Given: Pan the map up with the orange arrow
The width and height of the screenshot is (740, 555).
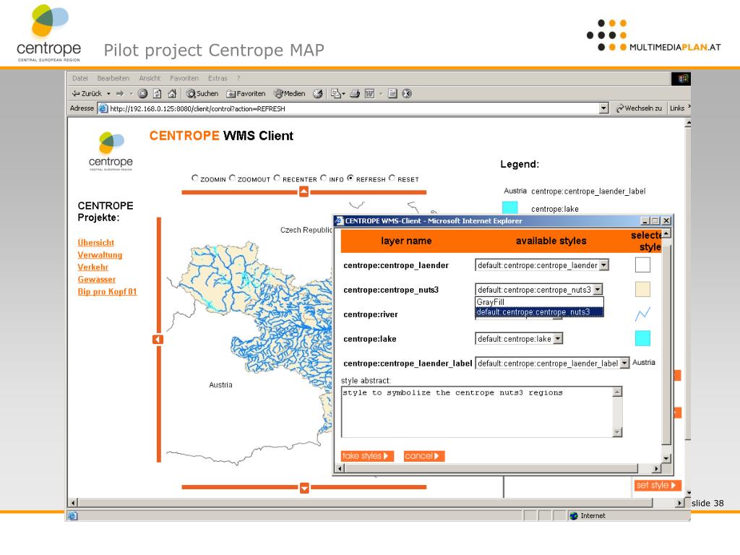Looking at the screenshot, I should (304, 192).
